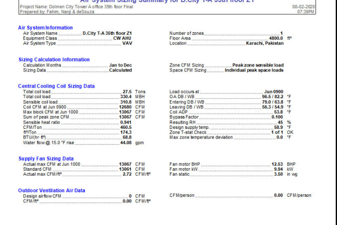Click the 'Air System Information' heading
The width and height of the screenshot is (337, 225).
coord(45,28)
